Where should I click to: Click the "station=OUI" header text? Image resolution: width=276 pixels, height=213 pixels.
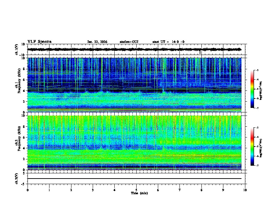pyautogui.click(x=129, y=42)
